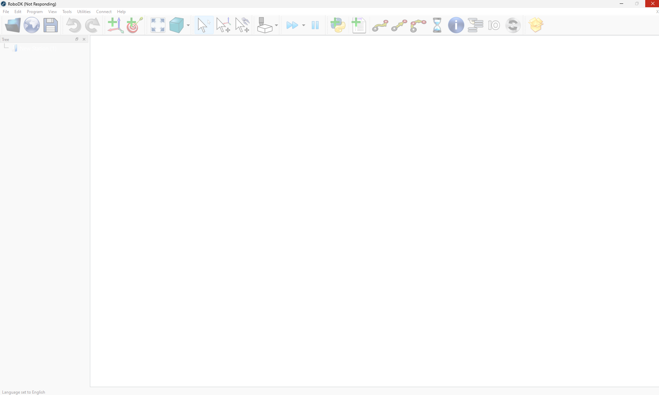The width and height of the screenshot is (659, 395).
Task: Click the hourglass pause instruction icon
Action: (x=437, y=25)
